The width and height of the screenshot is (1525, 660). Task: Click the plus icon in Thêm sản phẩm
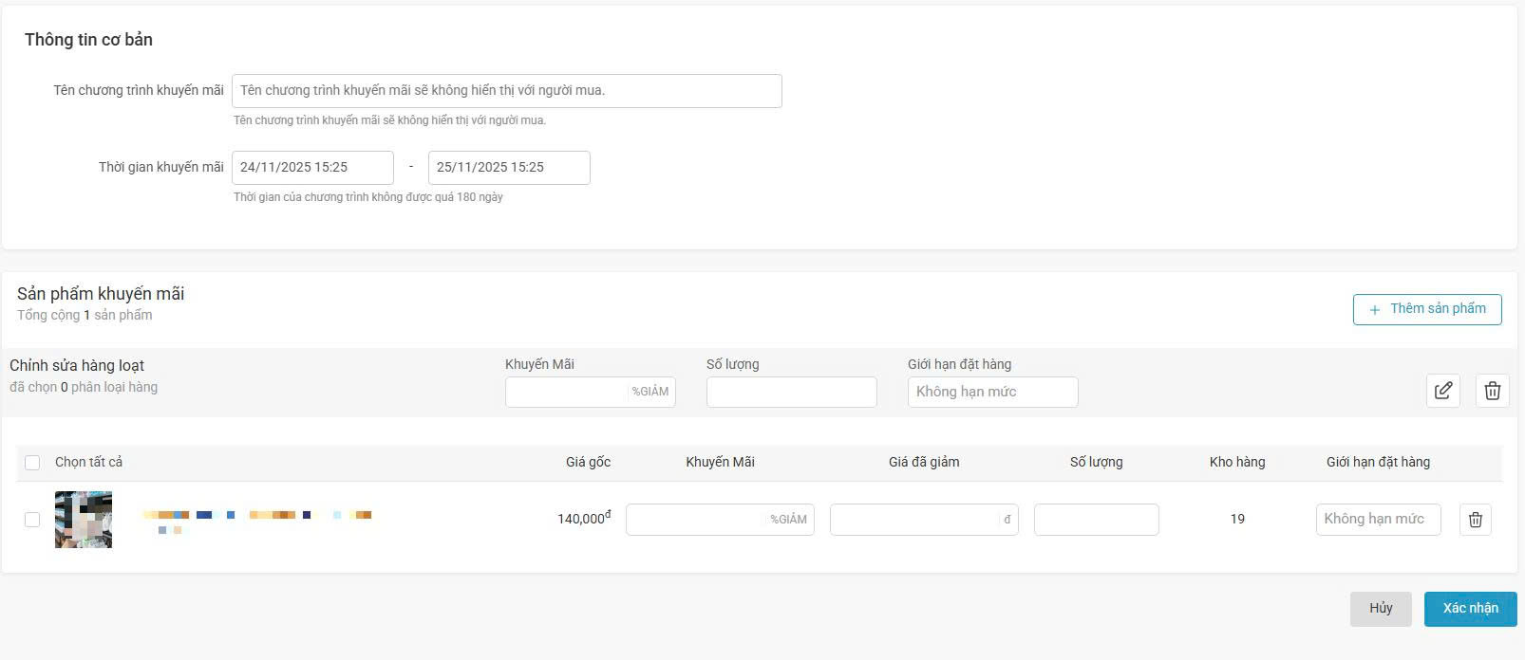(1374, 309)
